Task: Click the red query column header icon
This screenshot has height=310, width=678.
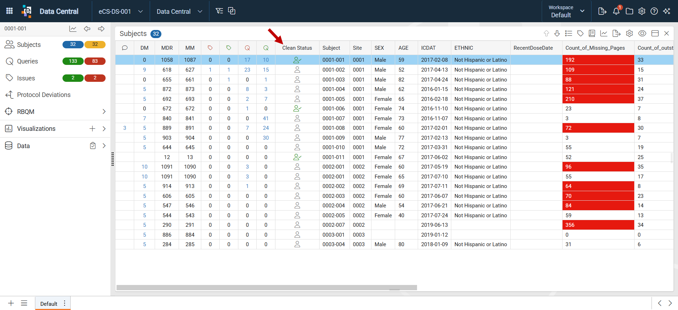Action: point(248,48)
